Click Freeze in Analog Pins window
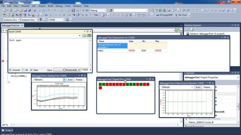The width and height of the screenshot is (241, 135). (79, 80)
